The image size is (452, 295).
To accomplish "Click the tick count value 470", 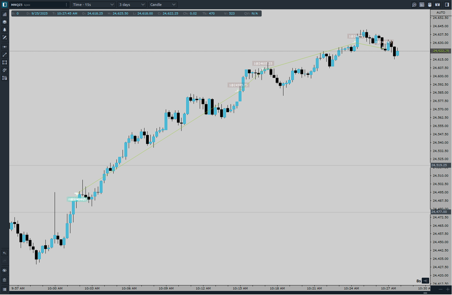I will coord(212,13).
